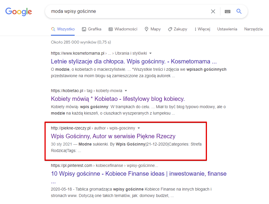Screen dimensions: 269x204
Task: Click the Google logo
Action: [x=18, y=12]
